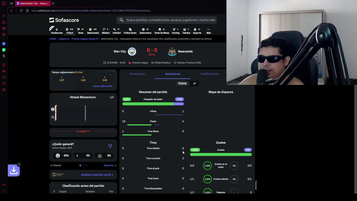The height and width of the screenshot is (201, 357).
Task: Open a new browser tab
Action: pos(53,3)
